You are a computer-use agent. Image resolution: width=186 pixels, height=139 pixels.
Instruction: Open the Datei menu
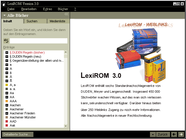[x=11, y=9]
